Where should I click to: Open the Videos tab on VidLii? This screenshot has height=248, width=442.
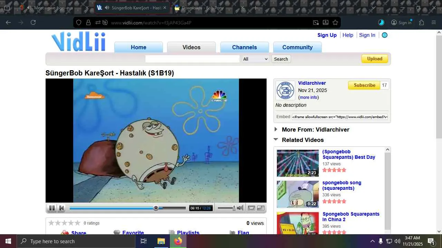click(191, 48)
